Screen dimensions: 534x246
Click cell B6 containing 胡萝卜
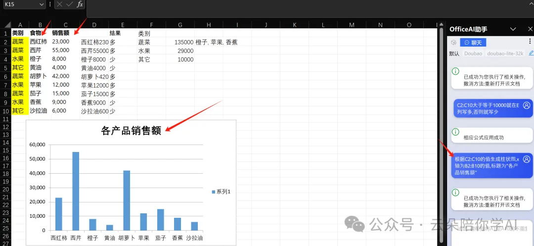40,76
